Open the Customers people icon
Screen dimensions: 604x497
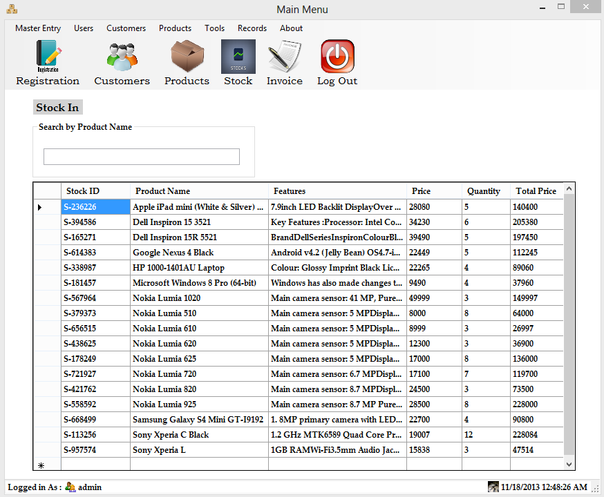coord(122,57)
